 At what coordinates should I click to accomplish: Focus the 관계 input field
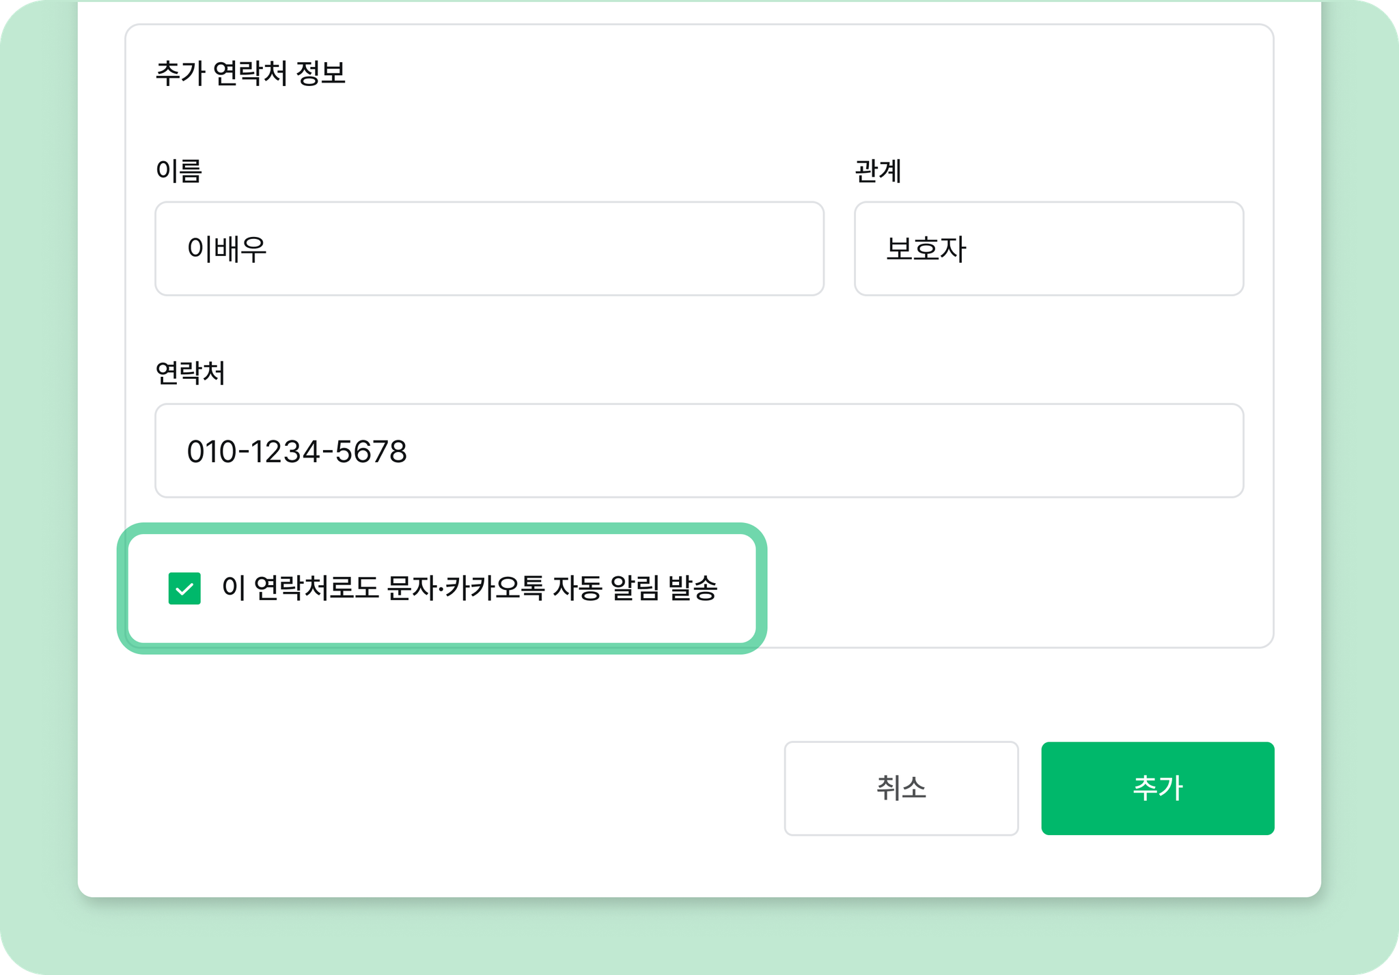pyautogui.click(x=1049, y=249)
